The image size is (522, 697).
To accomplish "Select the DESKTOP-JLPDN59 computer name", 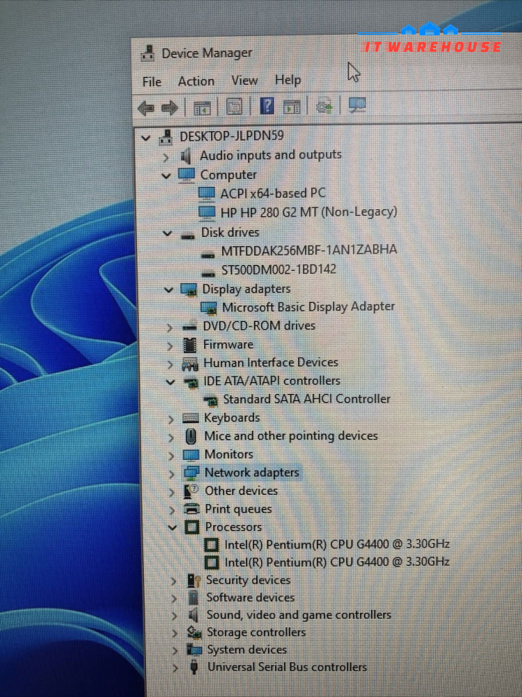I will click(x=231, y=136).
